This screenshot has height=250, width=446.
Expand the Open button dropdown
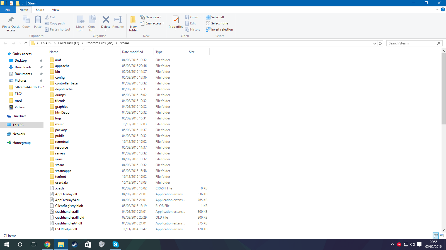200,17
